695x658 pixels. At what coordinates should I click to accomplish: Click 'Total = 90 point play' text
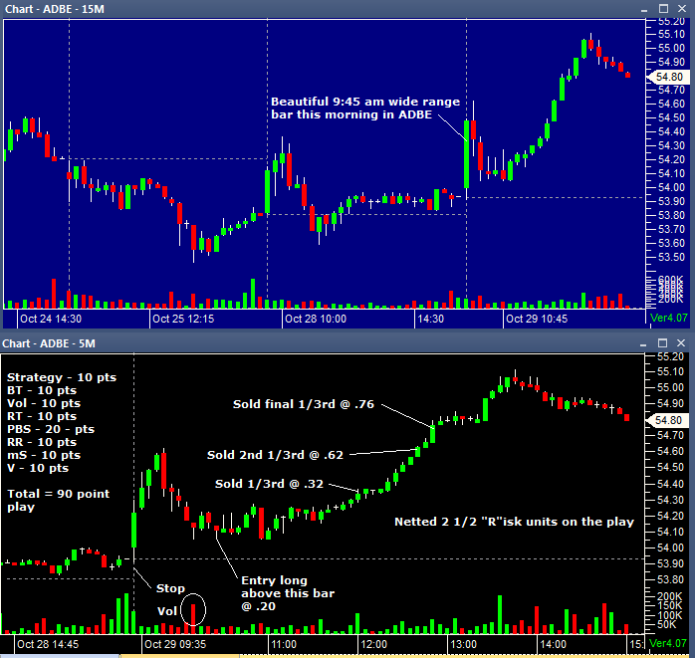click(58, 501)
